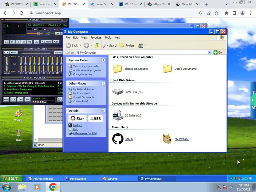The image size is (256, 192).
Task: Select playlist track Diablo Swing Orchestra - Heroines
Action: click(x=33, y=83)
